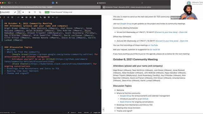Apply italic formatting in editor toolbar
This screenshot has width=203, height=114.
(4, 17)
